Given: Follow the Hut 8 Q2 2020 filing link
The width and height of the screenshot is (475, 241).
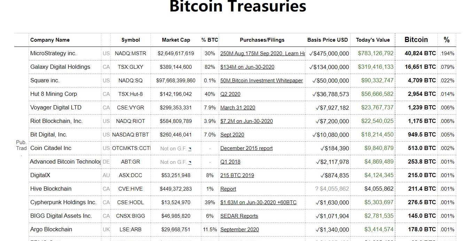Looking at the screenshot, I should 230,94.
